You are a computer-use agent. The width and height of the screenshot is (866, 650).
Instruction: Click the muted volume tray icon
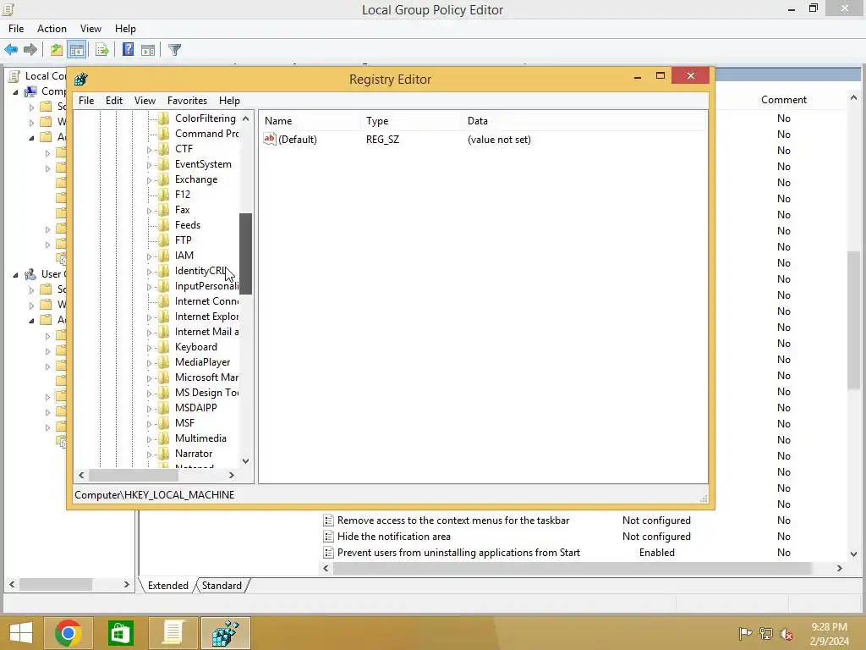pyautogui.click(x=787, y=634)
